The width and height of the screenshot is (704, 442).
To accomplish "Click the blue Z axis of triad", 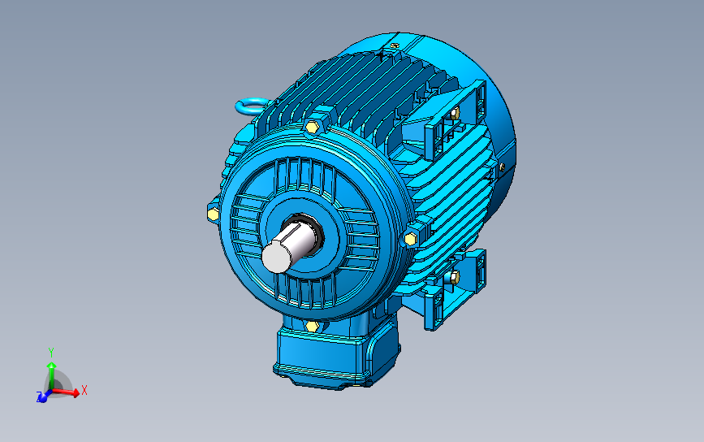I will (x=44, y=396).
